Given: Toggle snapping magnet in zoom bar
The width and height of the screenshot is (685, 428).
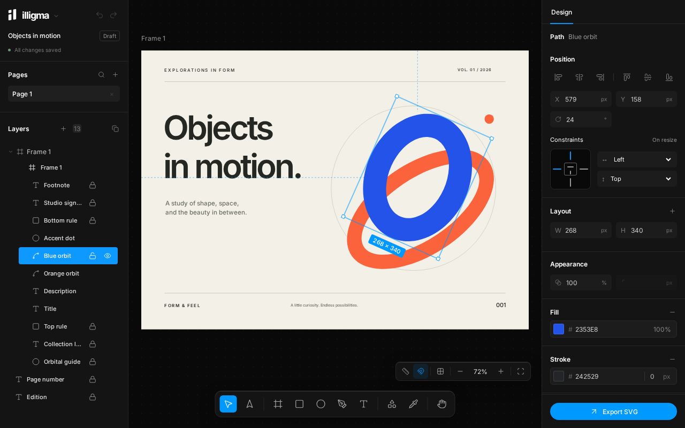Looking at the screenshot, I should tap(421, 371).
